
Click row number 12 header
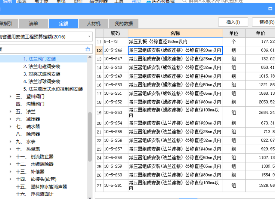[99, 51]
